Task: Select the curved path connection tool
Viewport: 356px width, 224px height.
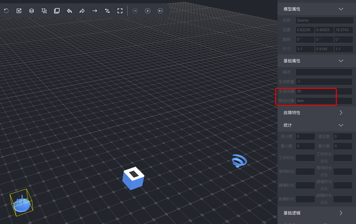Action: [107, 11]
